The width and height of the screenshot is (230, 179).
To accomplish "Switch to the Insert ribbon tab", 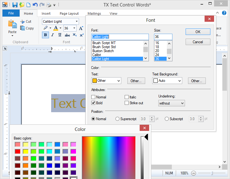I will (46, 13).
